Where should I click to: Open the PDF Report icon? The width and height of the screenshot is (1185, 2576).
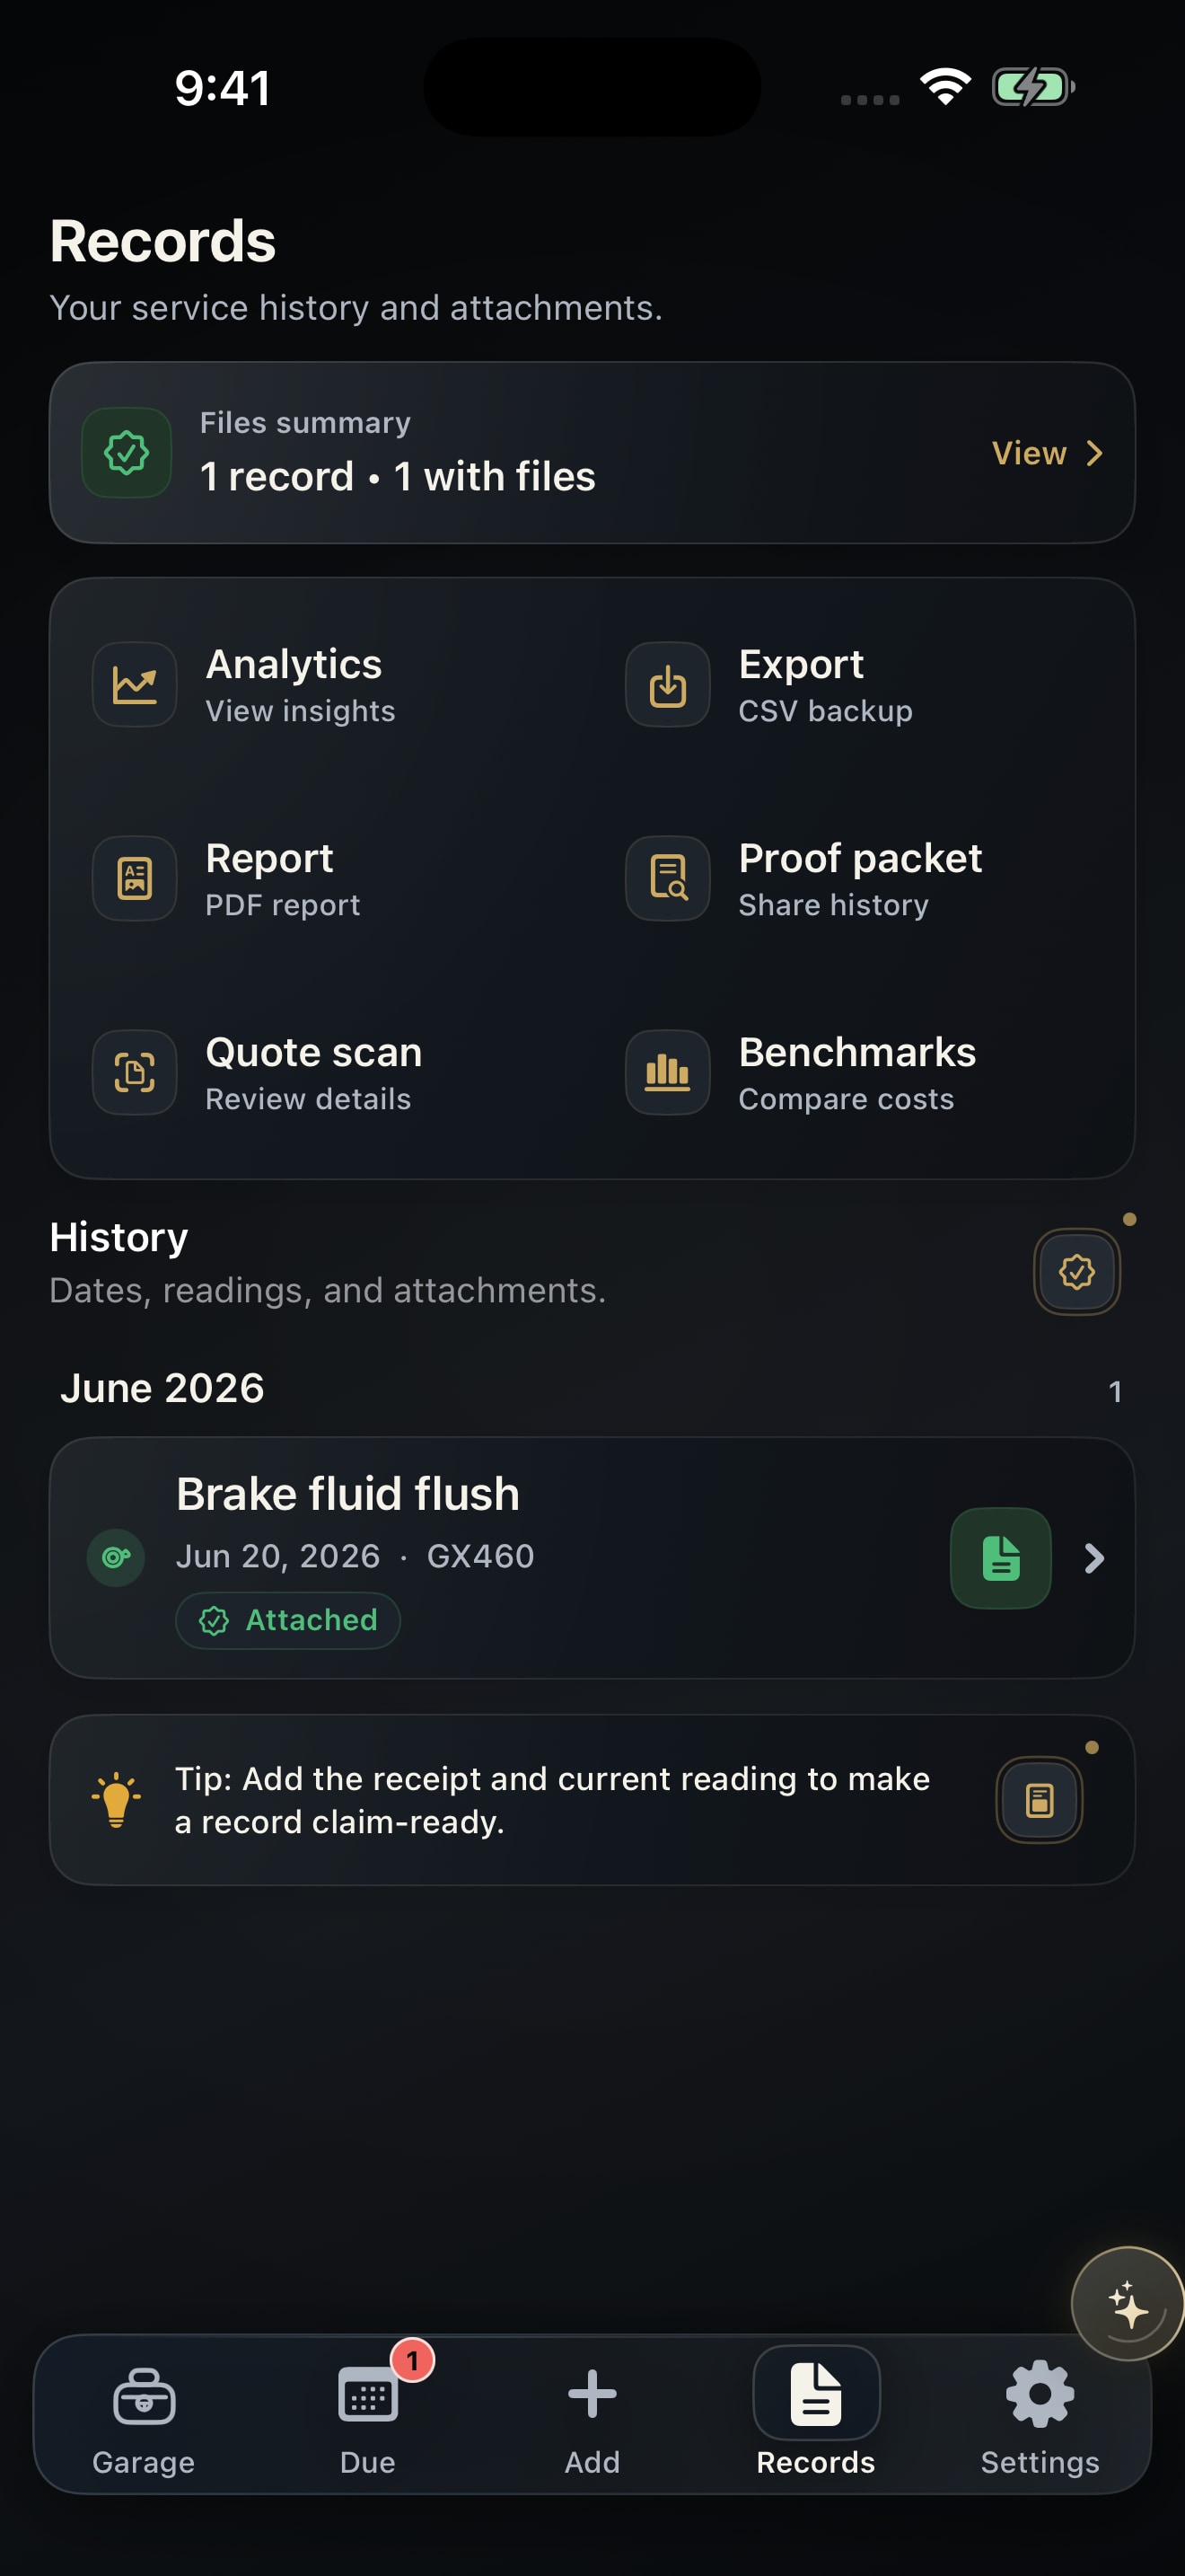(135, 879)
